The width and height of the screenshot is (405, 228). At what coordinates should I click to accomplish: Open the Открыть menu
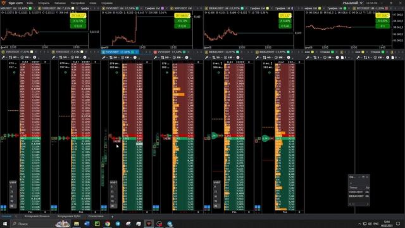(44, 3)
